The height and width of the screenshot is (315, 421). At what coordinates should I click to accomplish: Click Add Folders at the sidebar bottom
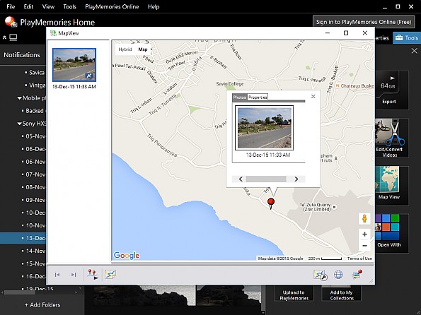[42, 305]
